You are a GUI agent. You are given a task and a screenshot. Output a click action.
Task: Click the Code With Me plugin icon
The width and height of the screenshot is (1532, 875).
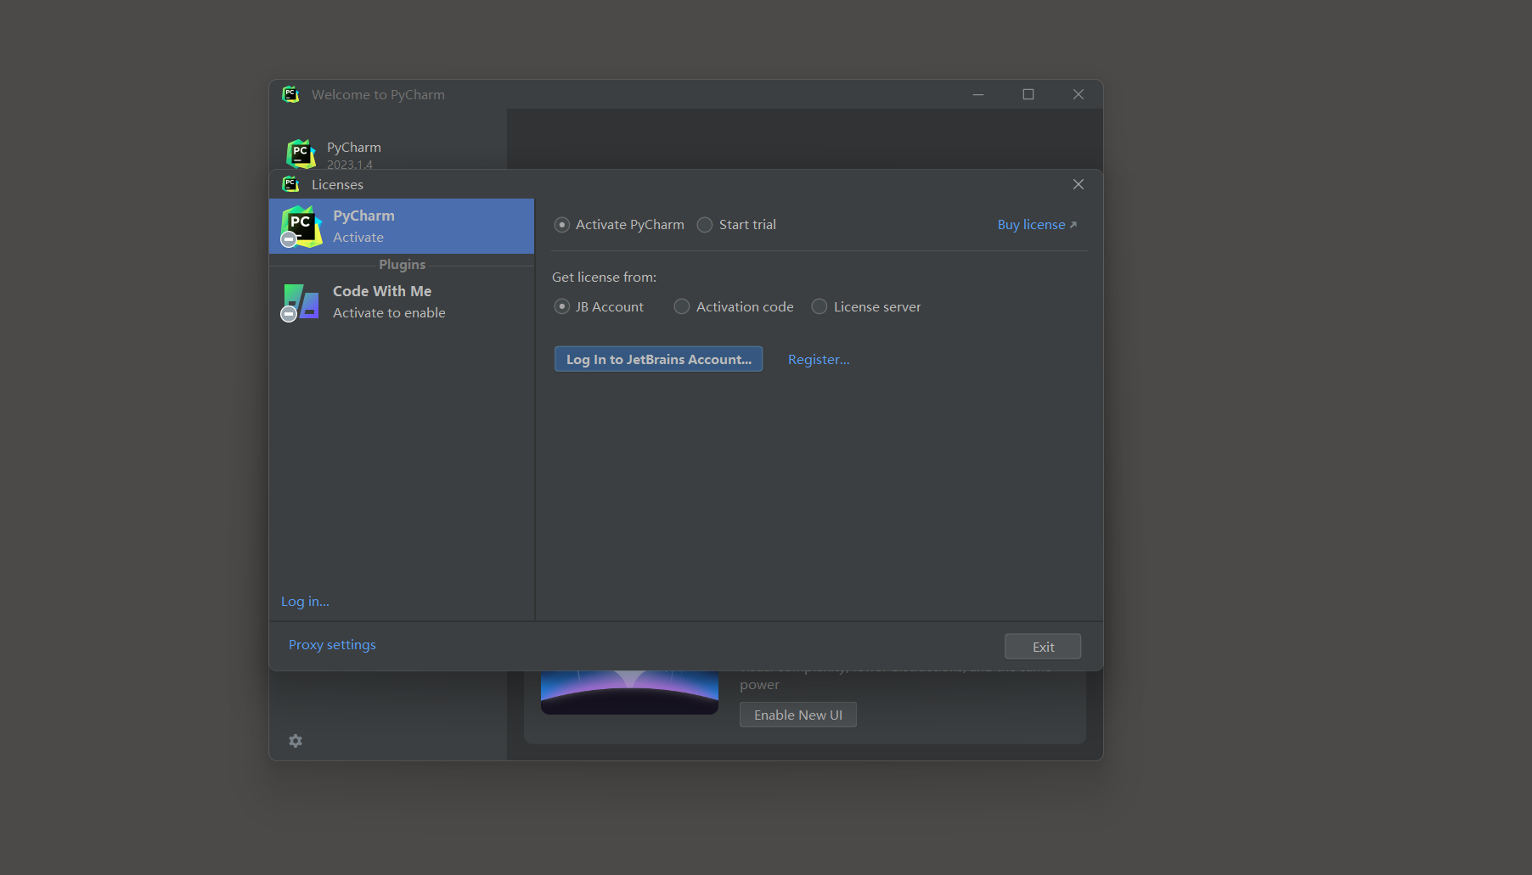(301, 302)
